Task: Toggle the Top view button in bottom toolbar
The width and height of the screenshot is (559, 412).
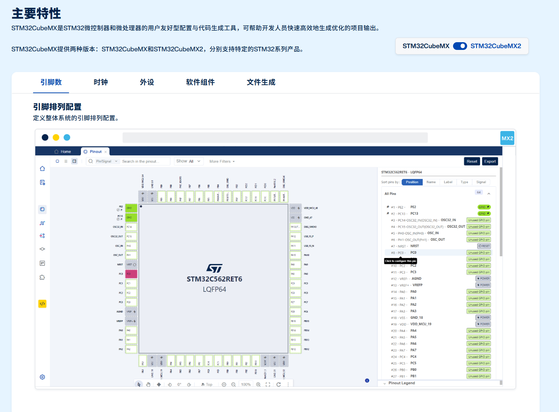Action: click(207, 385)
